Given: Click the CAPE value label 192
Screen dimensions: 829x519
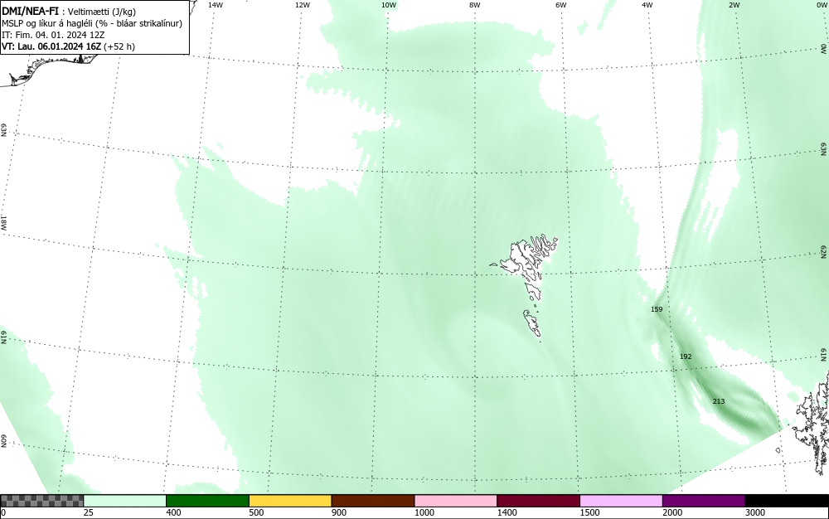Looking at the screenshot, I should click(686, 357).
